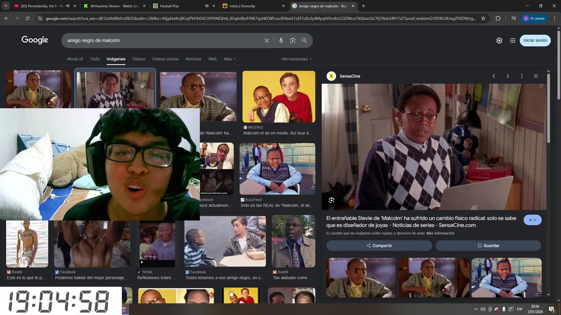561x315 pixels.
Task: Open the Todos tenemos a ese amigo negro image
Action: 225,241
